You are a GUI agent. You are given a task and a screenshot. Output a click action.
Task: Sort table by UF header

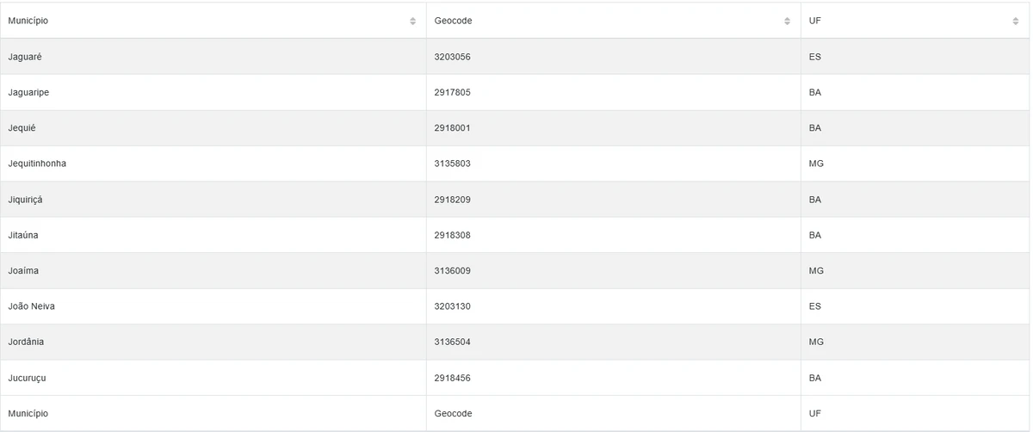[x=814, y=21]
